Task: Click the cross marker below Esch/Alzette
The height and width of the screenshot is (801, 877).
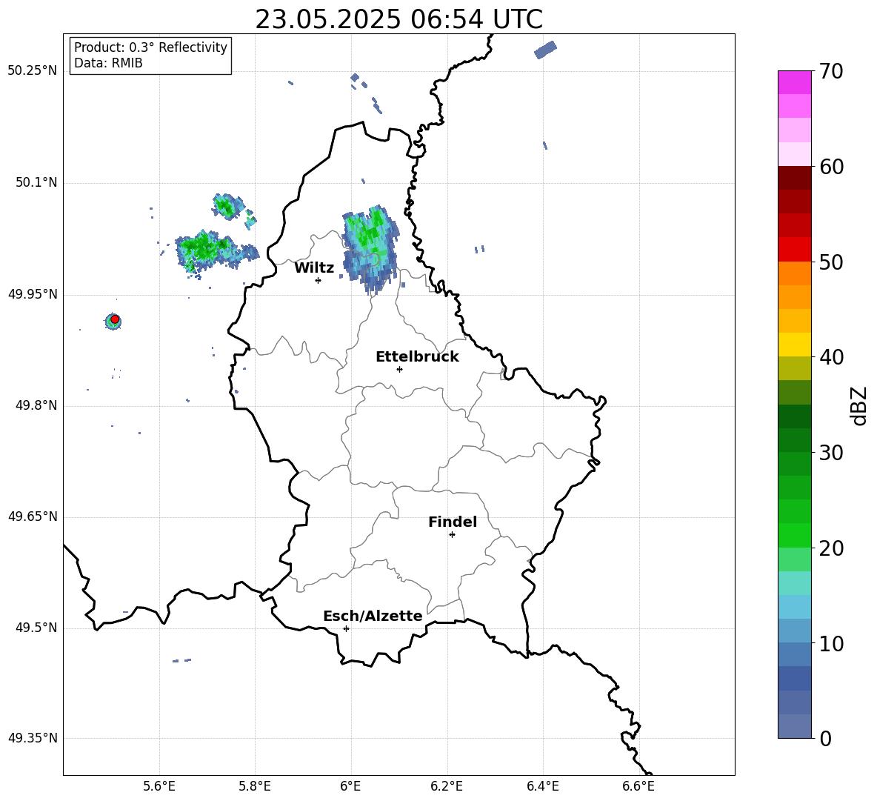Action: tap(346, 628)
